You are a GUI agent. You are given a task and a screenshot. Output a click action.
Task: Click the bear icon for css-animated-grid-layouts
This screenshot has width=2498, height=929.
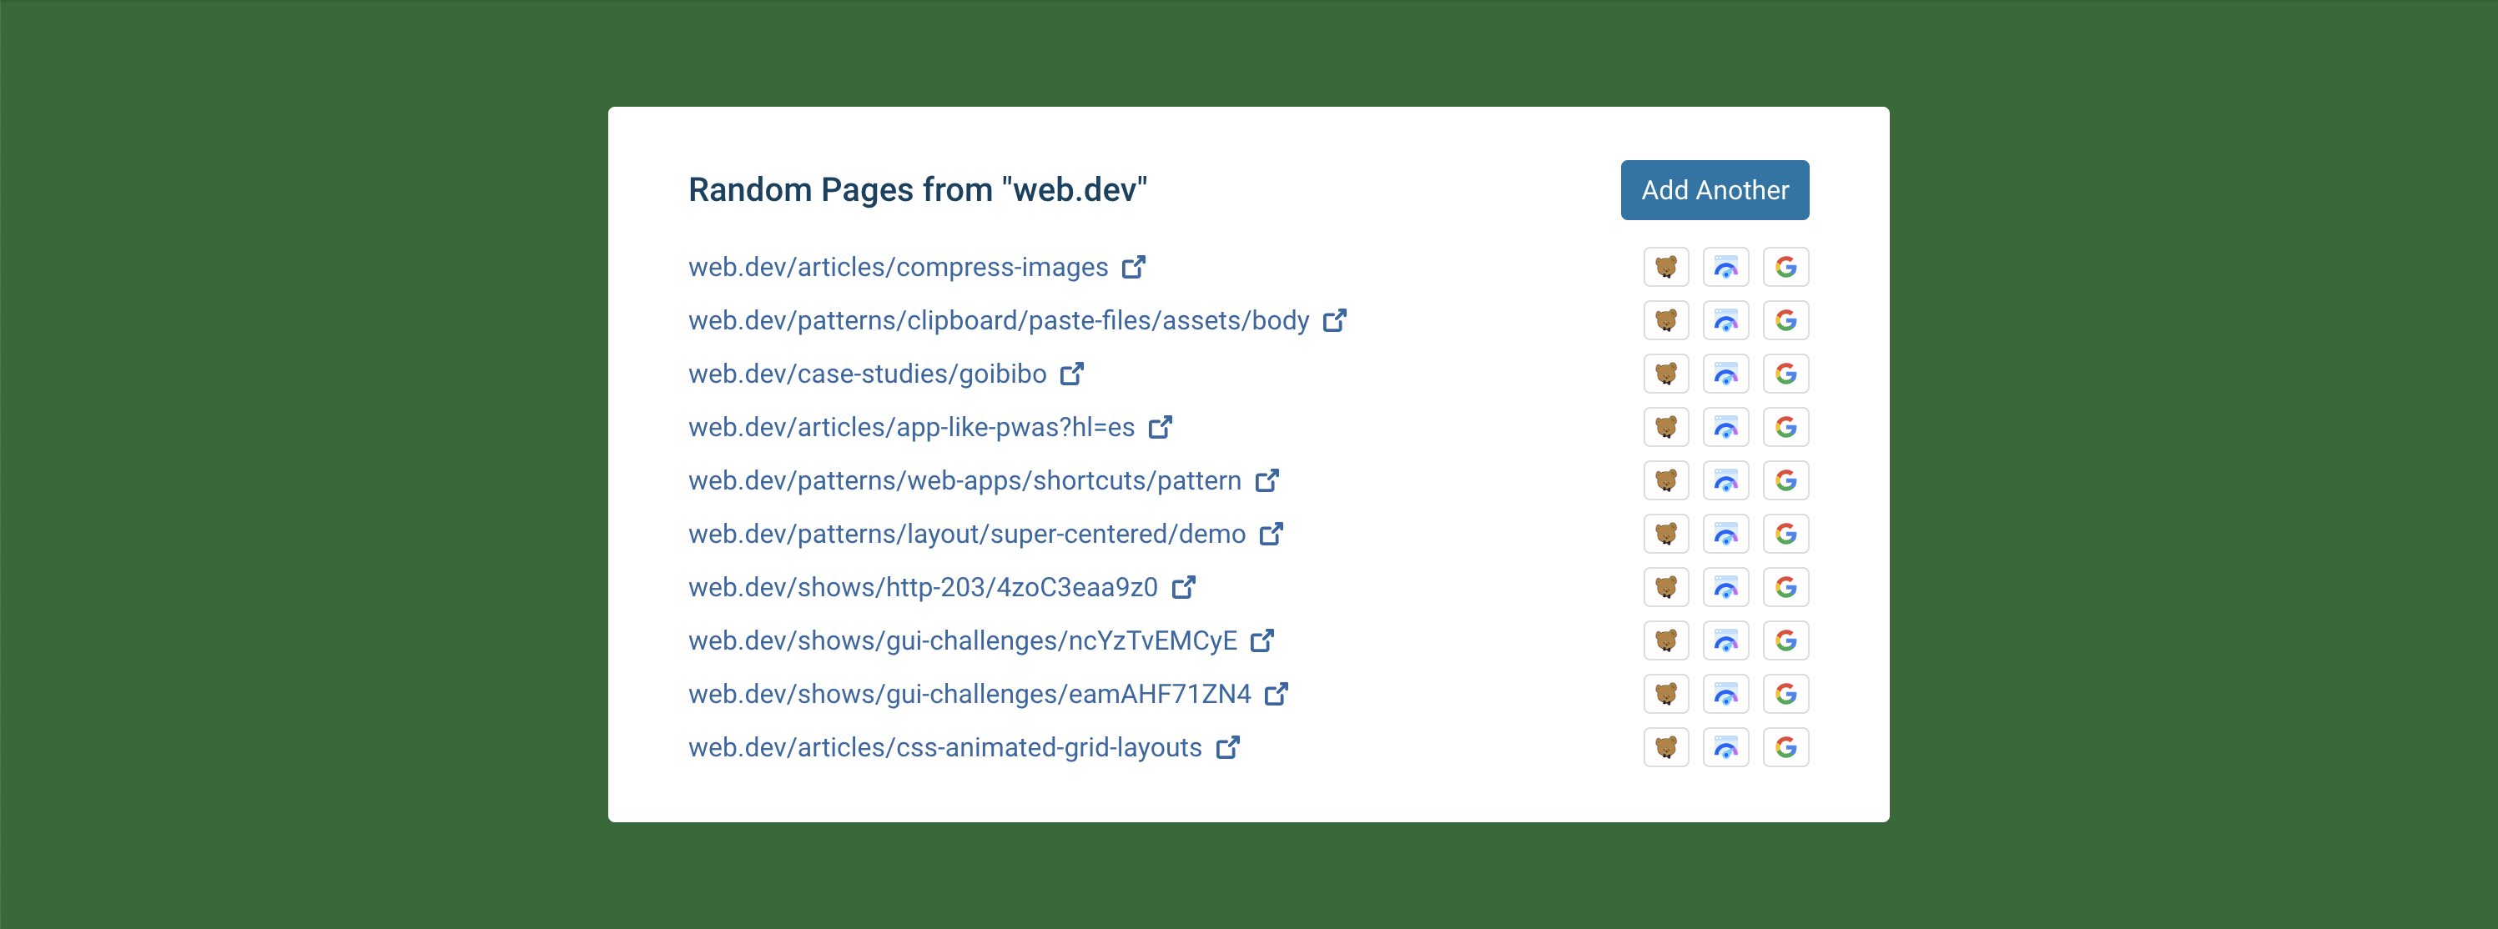pyautogui.click(x=1666, y=746)
